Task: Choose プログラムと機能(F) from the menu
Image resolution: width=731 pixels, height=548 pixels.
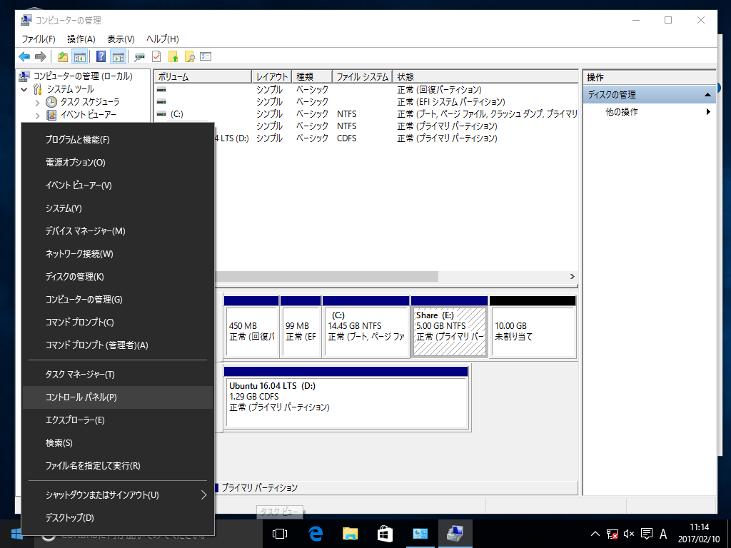Action: point(118,139)
